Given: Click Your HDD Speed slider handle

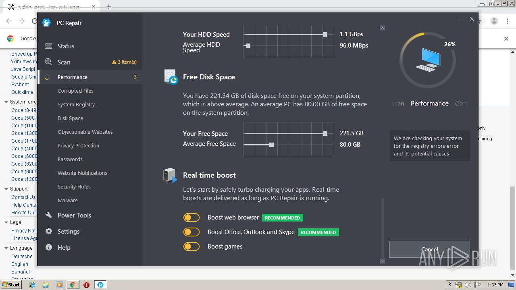Looking at the screenshot, I should pyautogui.click(x=325, y=35).
